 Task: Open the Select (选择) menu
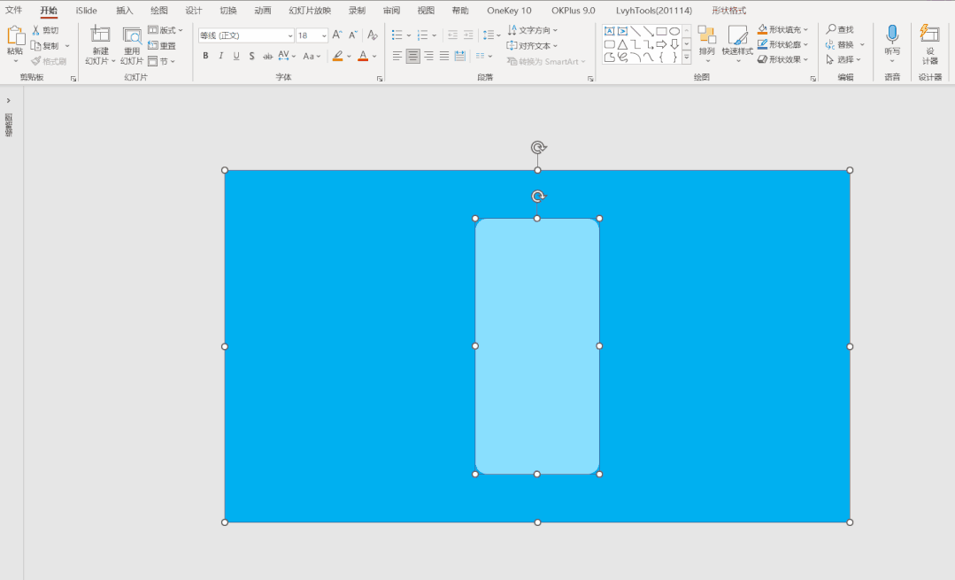pos(843,59)
